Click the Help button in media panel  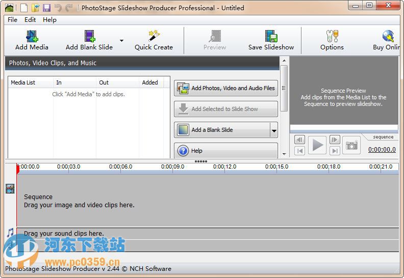pyautogui.click(x=226, y=151)
